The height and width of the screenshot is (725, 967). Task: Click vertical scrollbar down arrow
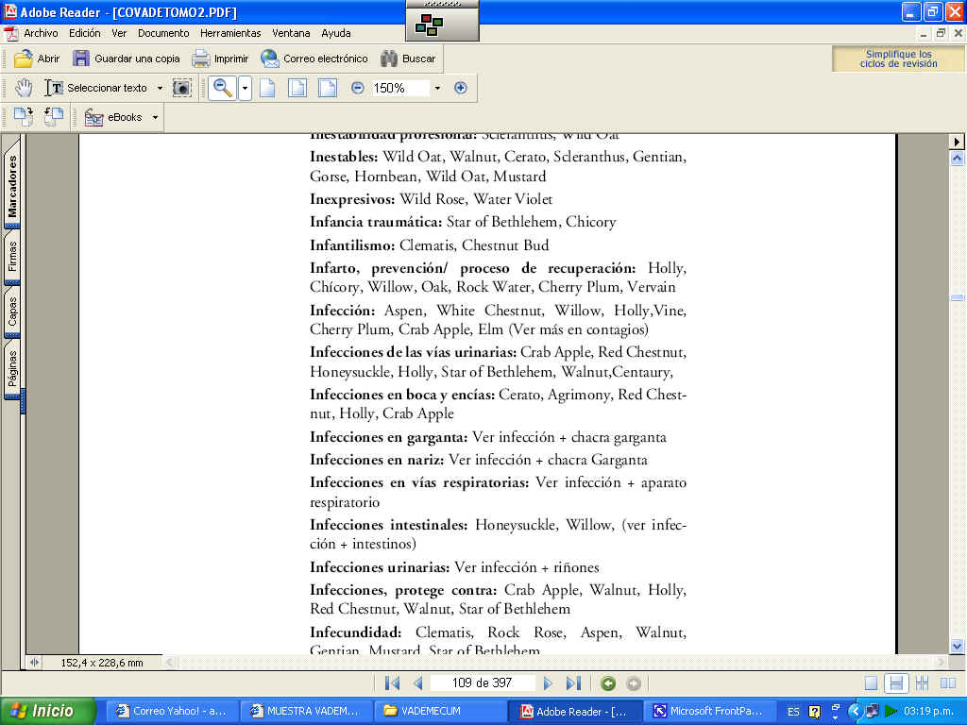point(957,647)
